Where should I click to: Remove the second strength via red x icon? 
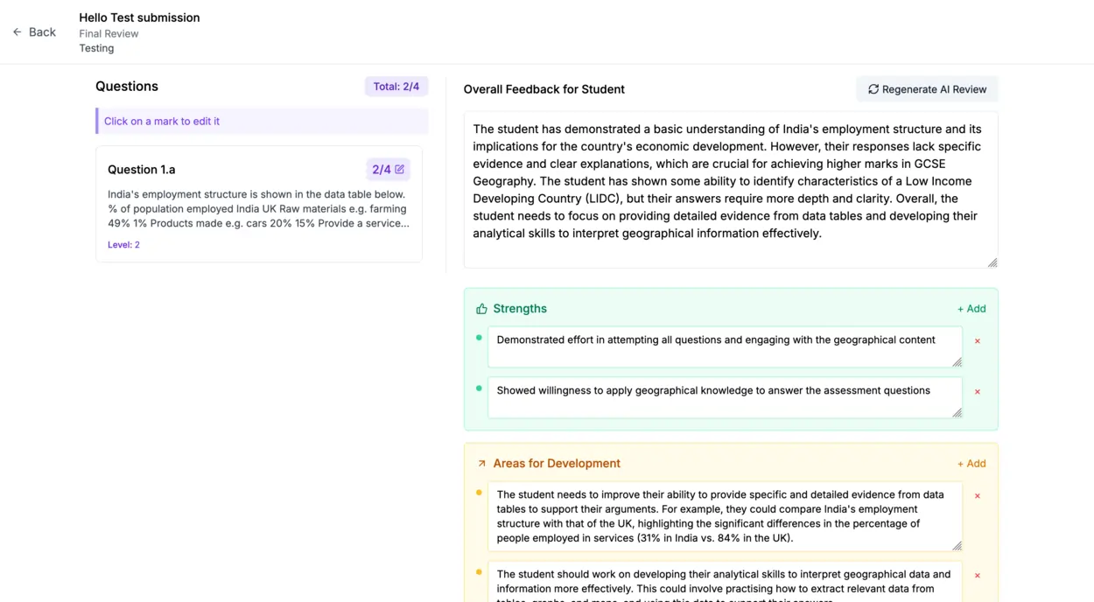click(x=977, y=391)
